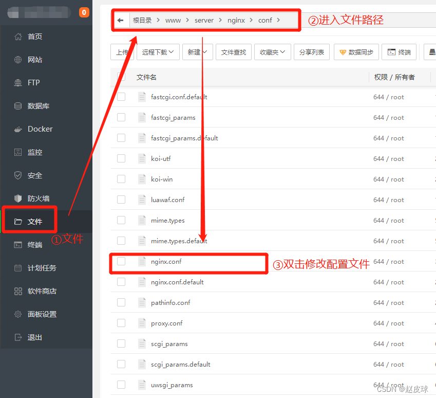
Task: Click chevron after conf in path
Action: point(278,20)
